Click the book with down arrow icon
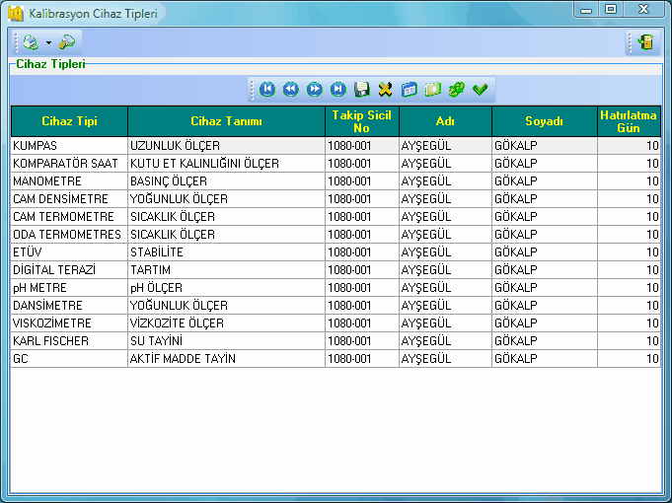The height and width of the screenshot is (503, 672). (433, 90)
